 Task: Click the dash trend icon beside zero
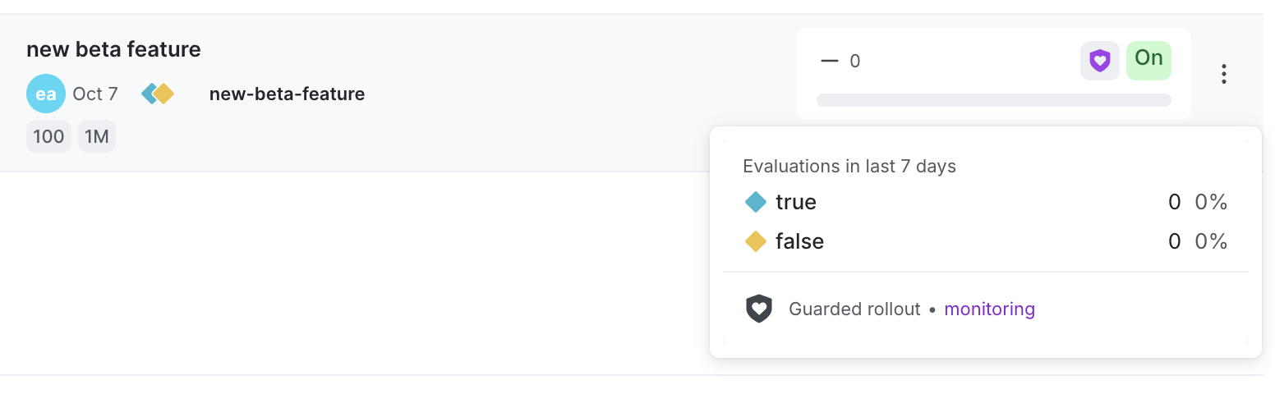click(830, 61)
